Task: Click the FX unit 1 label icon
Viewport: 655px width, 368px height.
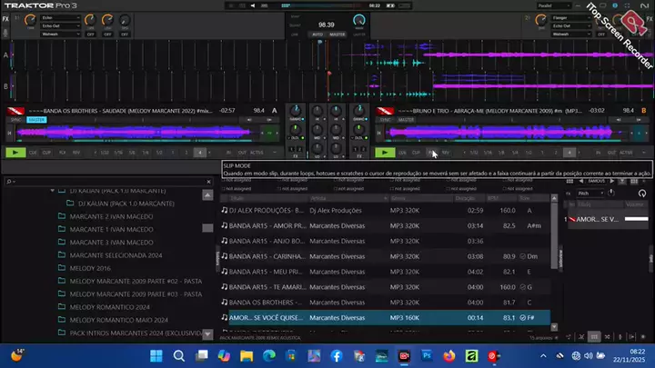Action: click(x=7, y=18)
